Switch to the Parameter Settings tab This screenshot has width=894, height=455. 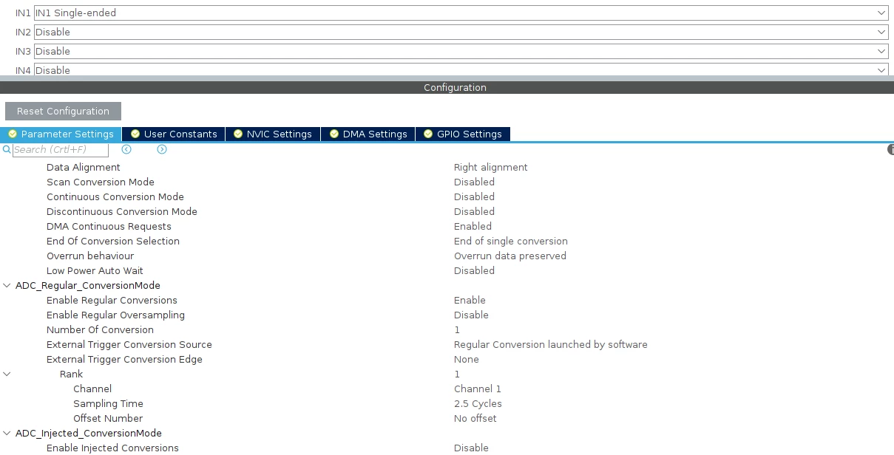pos(61,134)
